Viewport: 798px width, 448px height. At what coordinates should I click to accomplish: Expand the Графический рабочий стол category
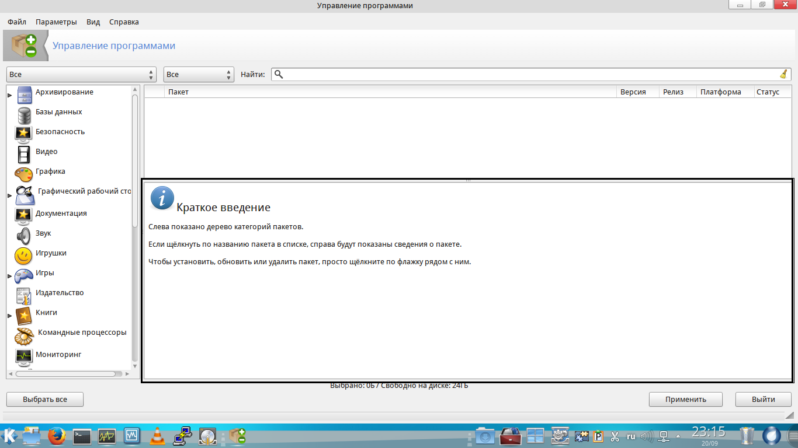9,195
